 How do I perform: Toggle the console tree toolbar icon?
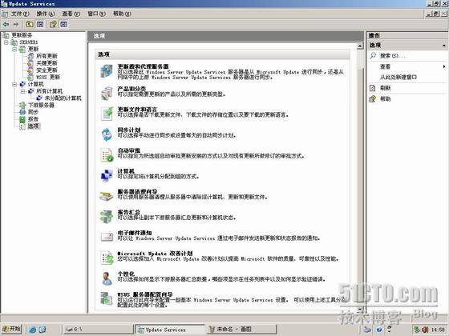[x=40, y=24]
